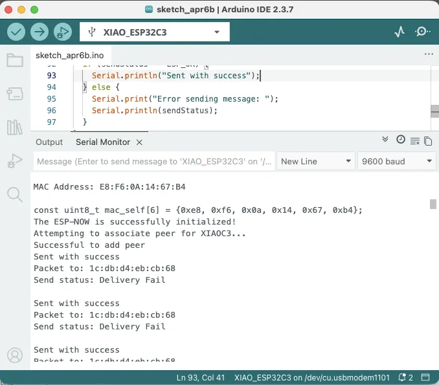The image size is (439, 385).
Task: Start the Debug play button in toolbar
Action: (x=63, y=32)
